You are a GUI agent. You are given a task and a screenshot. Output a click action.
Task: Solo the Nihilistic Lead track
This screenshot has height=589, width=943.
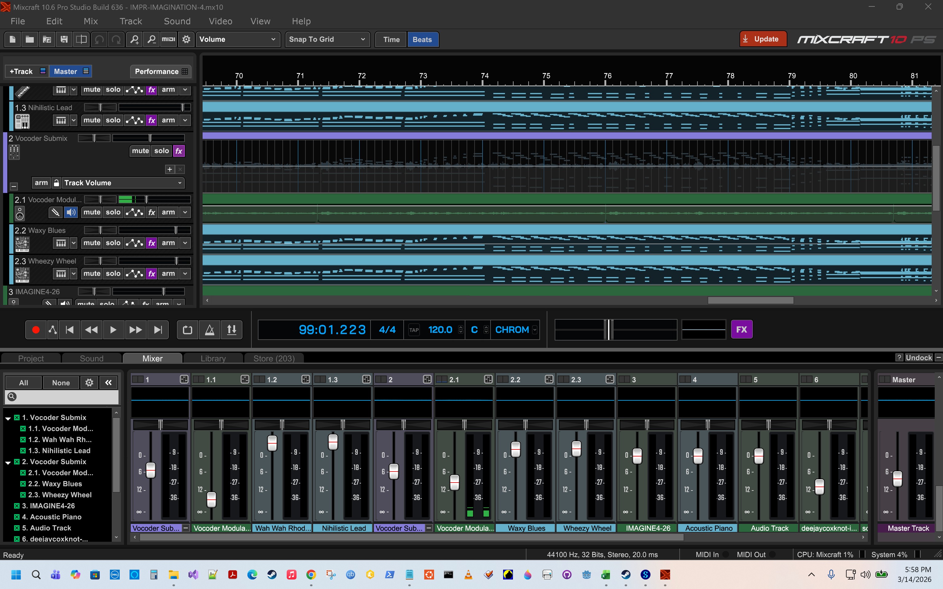pyautogui.click(x=113, y=120)
